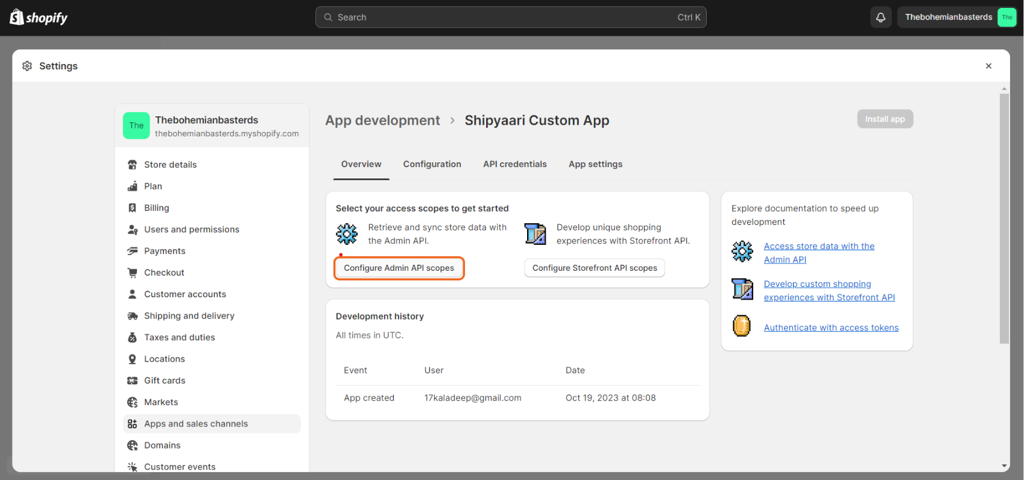1024x480 pixels.
Task: Open Authenticate with access tokens link
Action: point(831,327)
